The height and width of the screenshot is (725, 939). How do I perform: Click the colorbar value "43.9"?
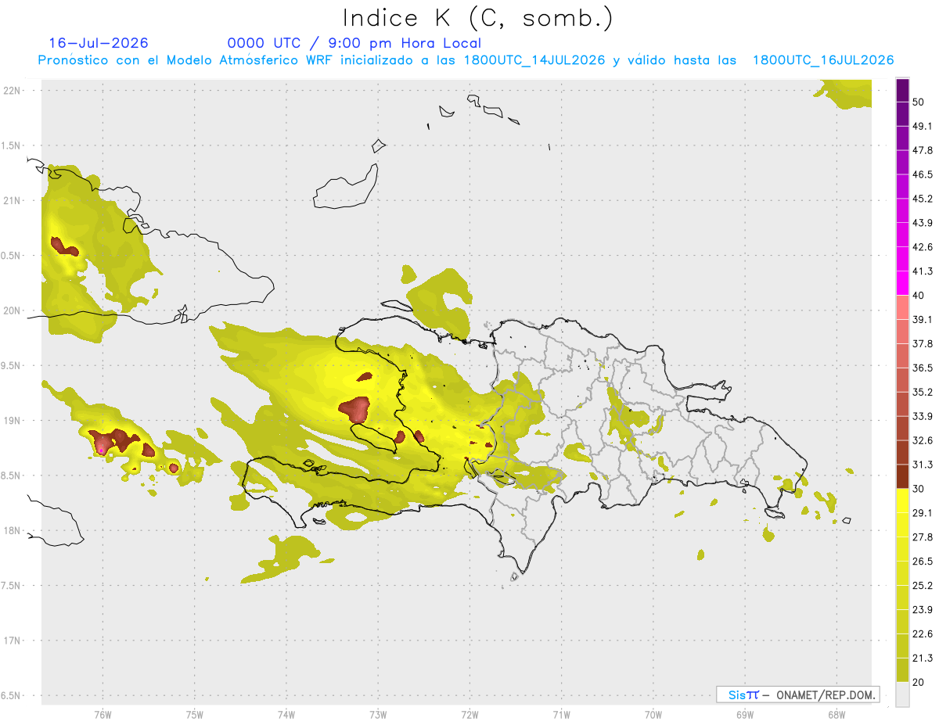click(922, 223)
